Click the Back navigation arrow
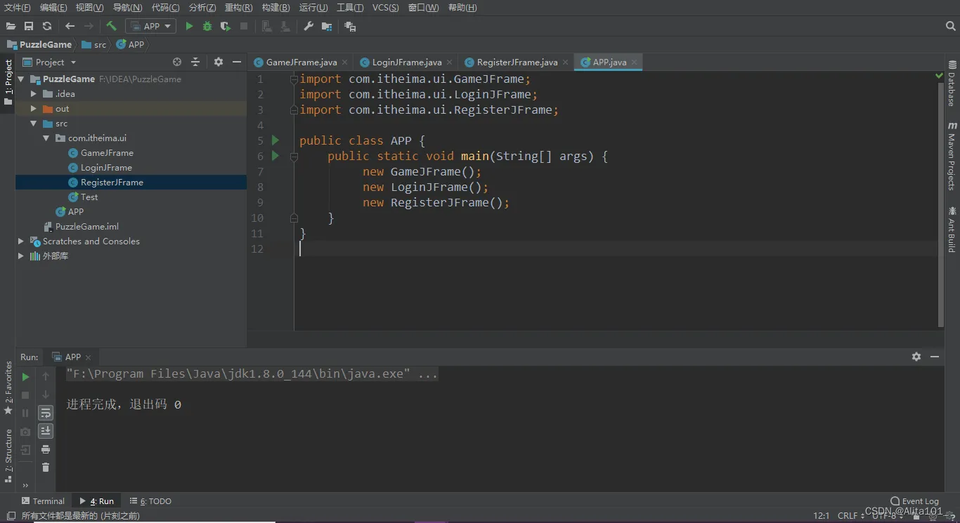Image resolution: width=960 pixels, height=523 pixels. click(70, 26)
